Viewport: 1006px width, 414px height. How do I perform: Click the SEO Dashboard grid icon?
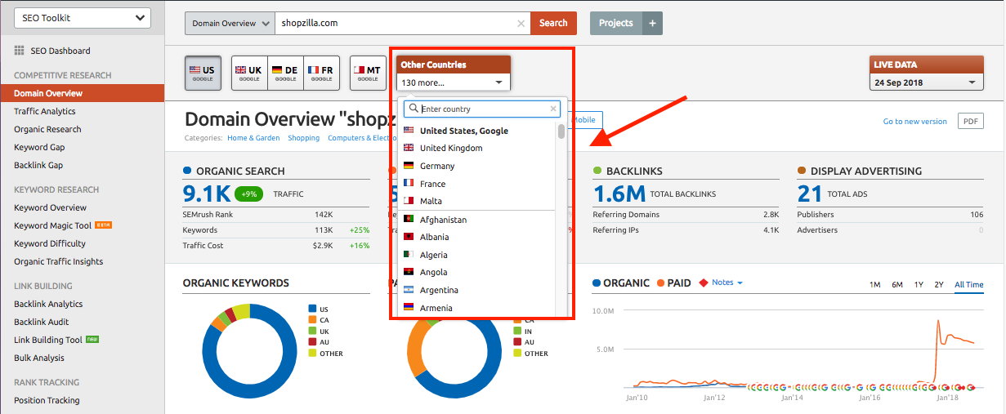pyautogui.click(x=20, y=51)
